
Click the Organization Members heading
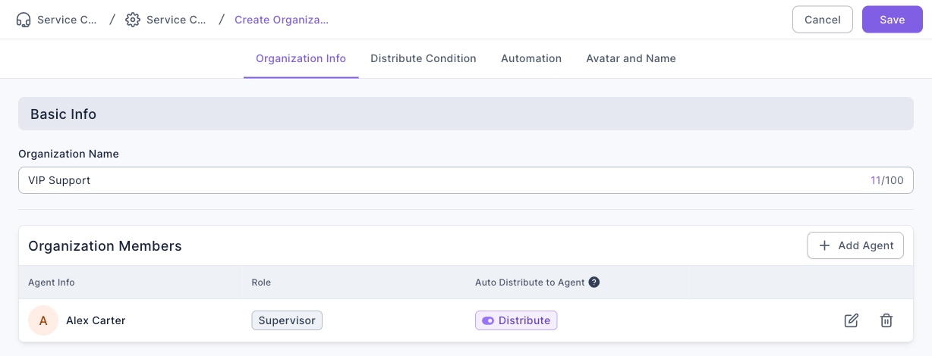[105, 245]
